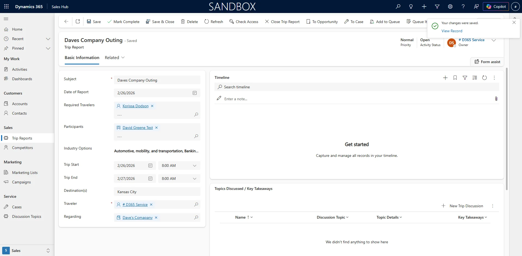Screen dimensions: 522x256
Task: Open the quick create plus menu
Action: (424, 7)
